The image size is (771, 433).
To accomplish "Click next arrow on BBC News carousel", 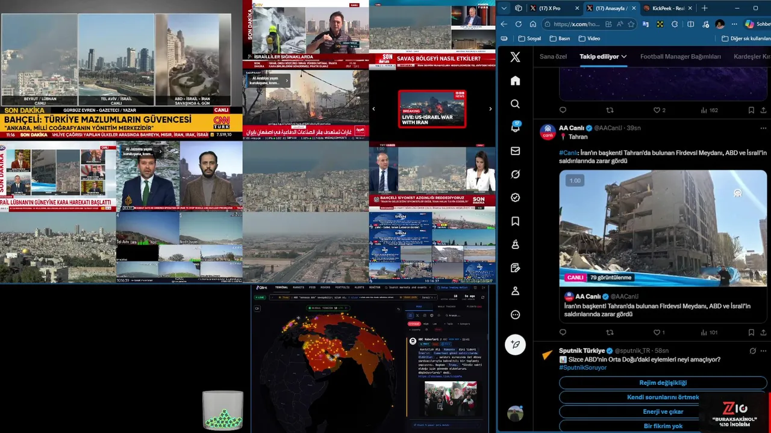I will pyautogui.click(x=490, y=109).
